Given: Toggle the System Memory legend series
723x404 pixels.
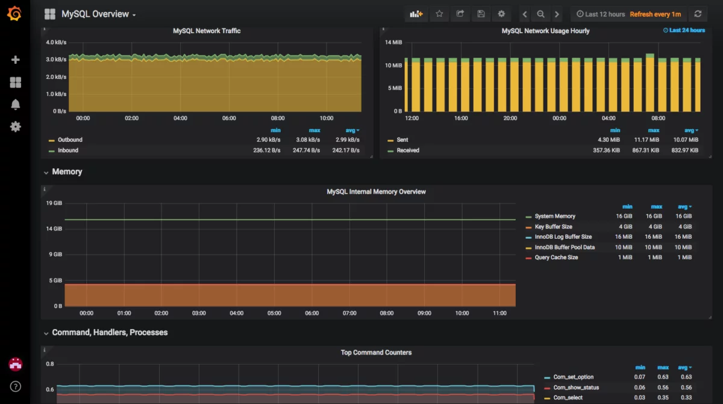Looking at the screenshot, I should [555, 216].
